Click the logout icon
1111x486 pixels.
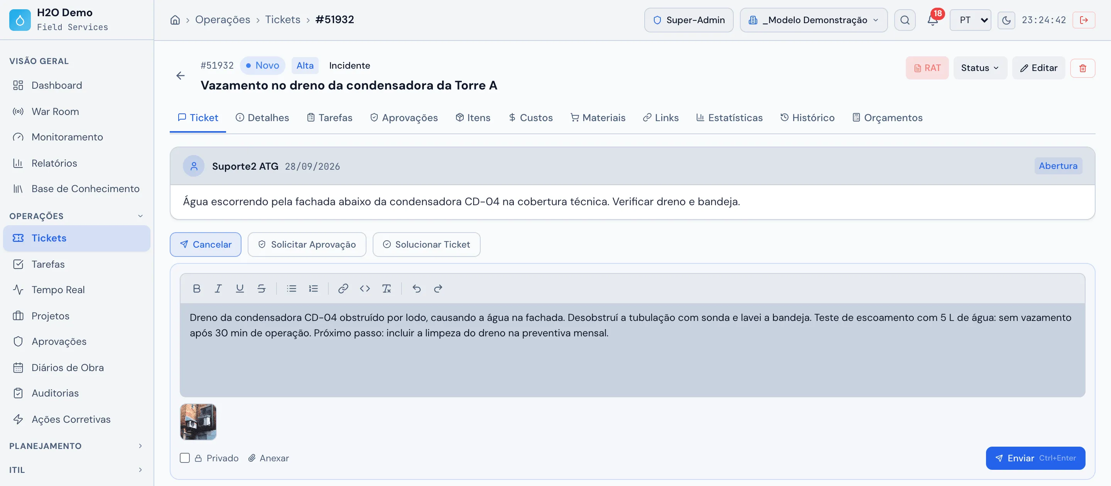click(1084, 20)
